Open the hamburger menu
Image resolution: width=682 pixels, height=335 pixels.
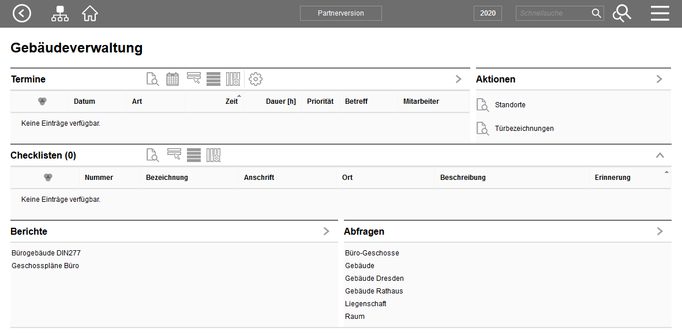coord(659,13)
